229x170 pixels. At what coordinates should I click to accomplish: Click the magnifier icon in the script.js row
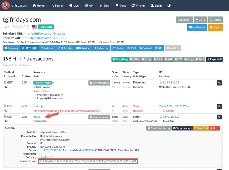[219, 106]
